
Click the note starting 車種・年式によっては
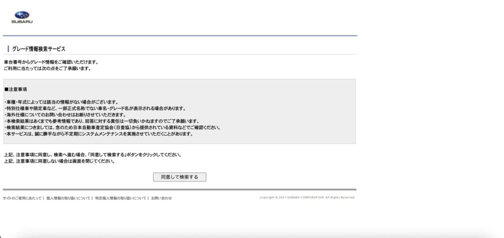(62, 102)
